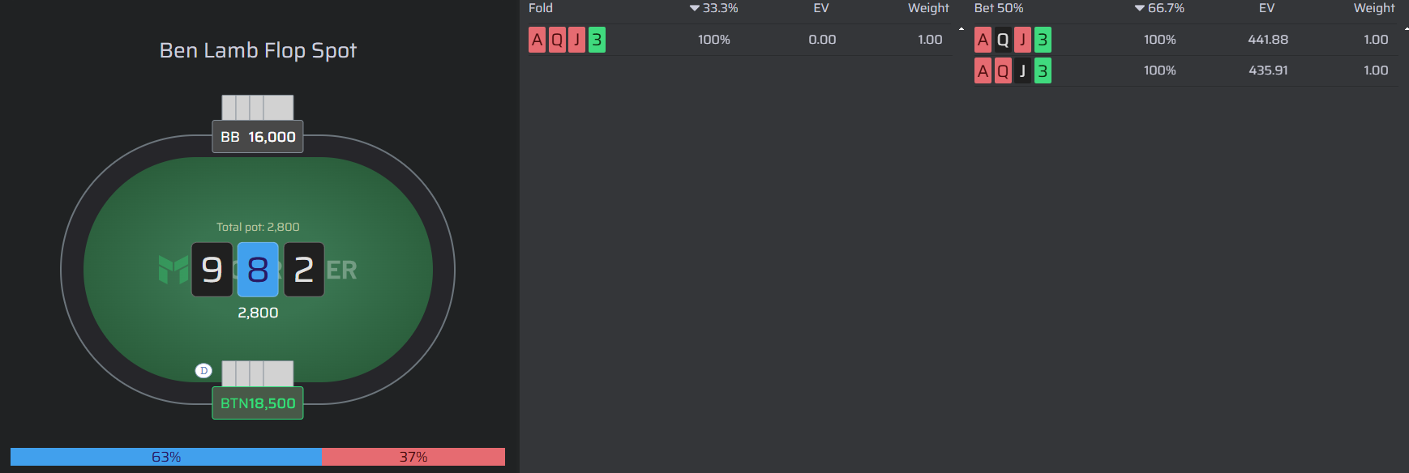Select the blue 8 board card
This screenshot has width=1409, height=473.
[x=258, y=270]
